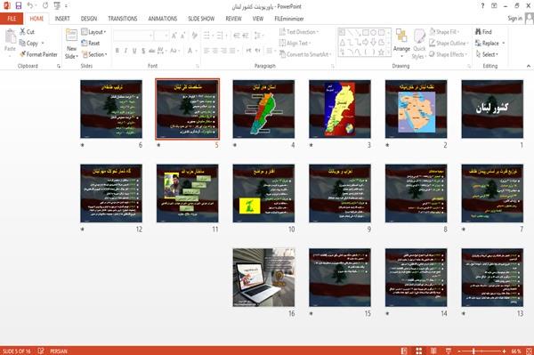Expand the Select dropdown in Editing group
Screen dimensions: 534x355
(487, 54)
